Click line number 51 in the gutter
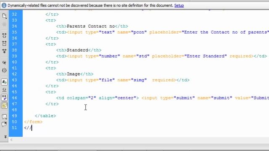 tap(14, 128)
